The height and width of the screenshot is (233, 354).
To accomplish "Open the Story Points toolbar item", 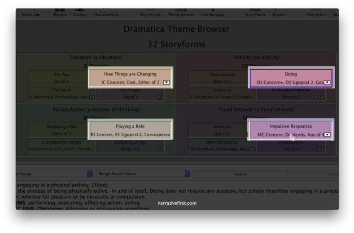I will 255,13.
